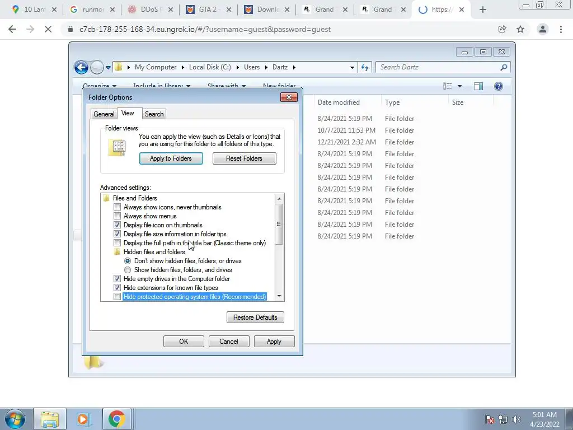Viewport: 573px width, 430px height.
Task: Click the magnifier icon in Search Dartz
Action: pos(504,67)
